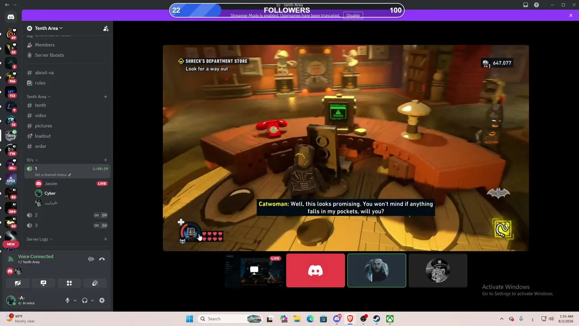579x326 pixels.
Task: Select the red Discord avatar participant tile
Action: tap(316, 270)
